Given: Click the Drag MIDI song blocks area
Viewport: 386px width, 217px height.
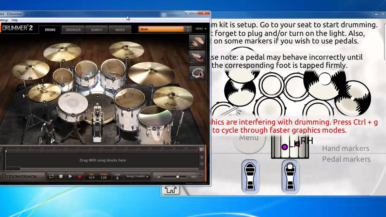Looking at the screenshot, I should click(x=103, y=160).
